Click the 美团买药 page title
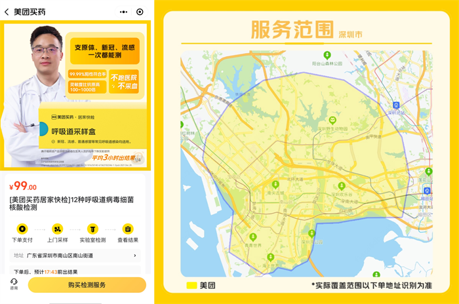Screen dimensions: 459x304 (30, 12)
